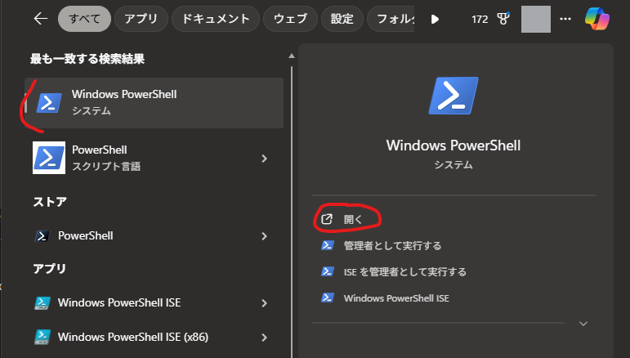Click ISE を管理者として実行する

[x=405, y=272]
